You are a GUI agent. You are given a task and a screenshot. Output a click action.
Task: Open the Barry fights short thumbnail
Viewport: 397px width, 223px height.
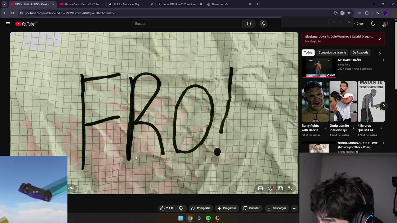[315, 102]
